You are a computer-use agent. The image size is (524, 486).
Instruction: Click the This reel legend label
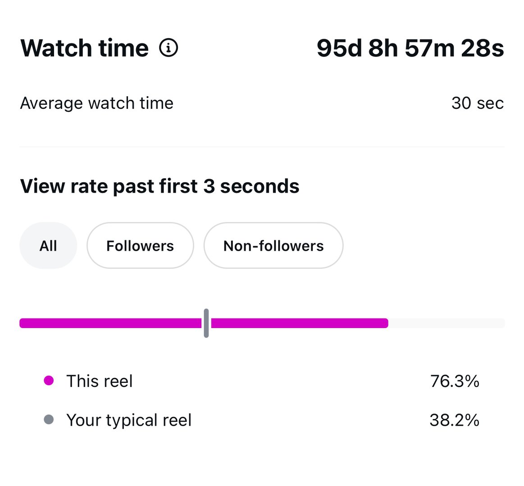coord(99,381)
